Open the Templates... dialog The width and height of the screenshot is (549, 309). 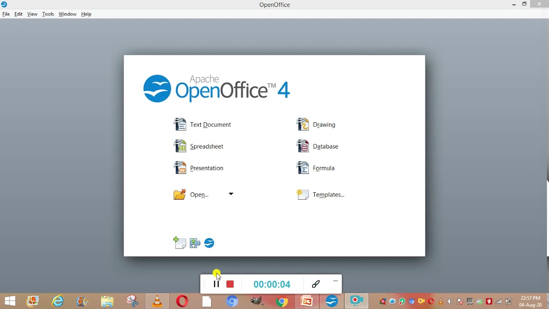(321, 194)
